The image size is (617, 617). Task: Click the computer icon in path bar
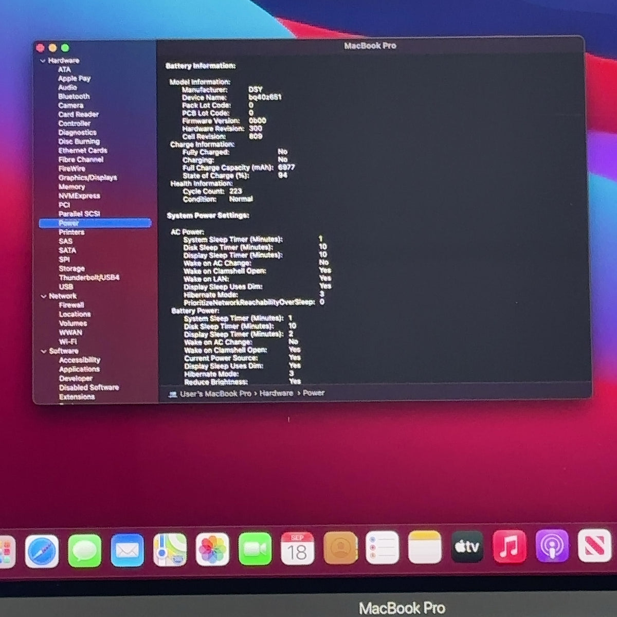click(173, 394)
